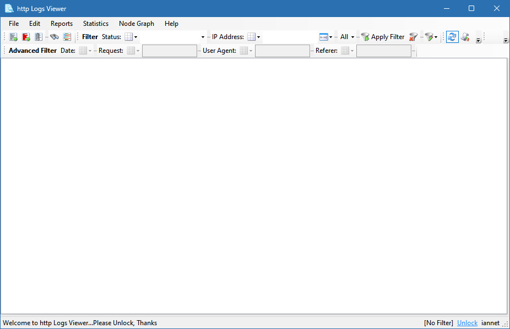Toggle the auto-refresh button
The height and width of the screenshot is (329, 510).
452,37
